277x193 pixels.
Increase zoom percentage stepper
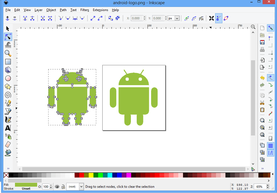[268, 185]
